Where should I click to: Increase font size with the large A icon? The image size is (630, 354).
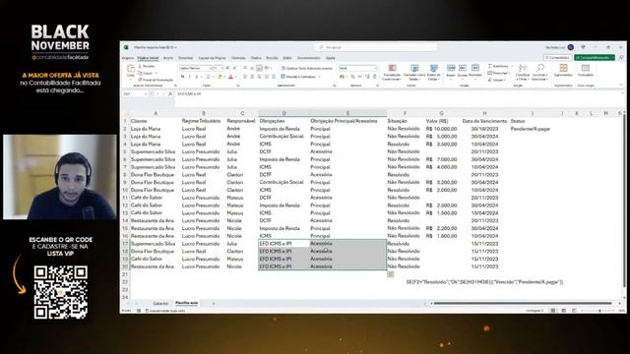[227, 68]
